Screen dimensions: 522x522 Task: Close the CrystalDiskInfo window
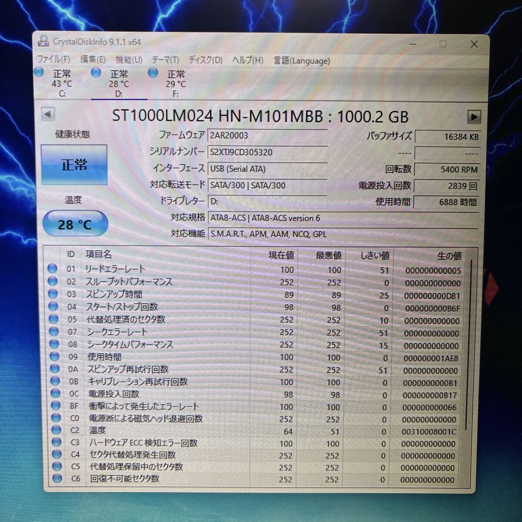(x=474, y=44)
